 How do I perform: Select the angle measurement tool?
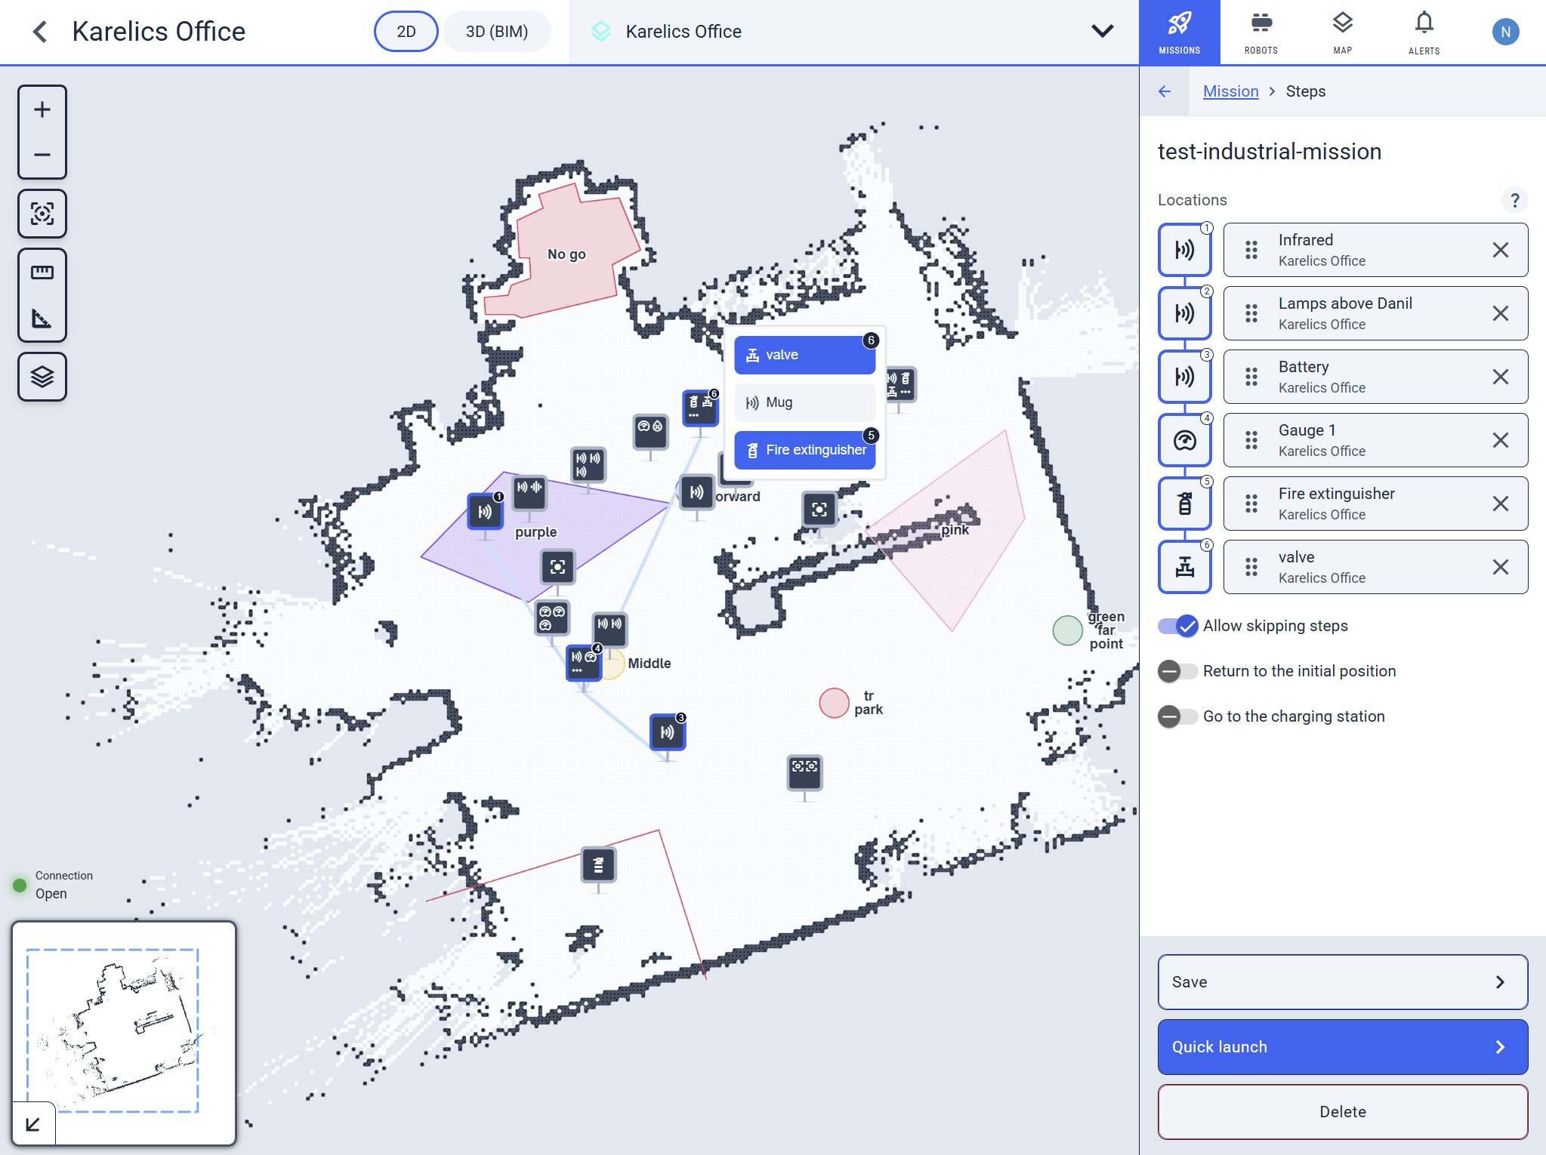42,318
